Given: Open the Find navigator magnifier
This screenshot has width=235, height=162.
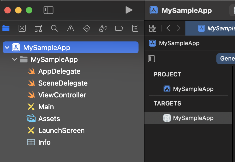Looking at the screenshot, I should (x=54, y=28).
